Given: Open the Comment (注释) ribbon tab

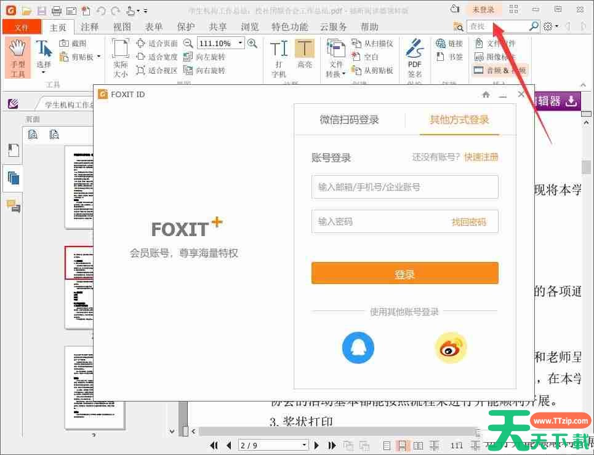Looking at the screenshot, I should coord(89,27).
